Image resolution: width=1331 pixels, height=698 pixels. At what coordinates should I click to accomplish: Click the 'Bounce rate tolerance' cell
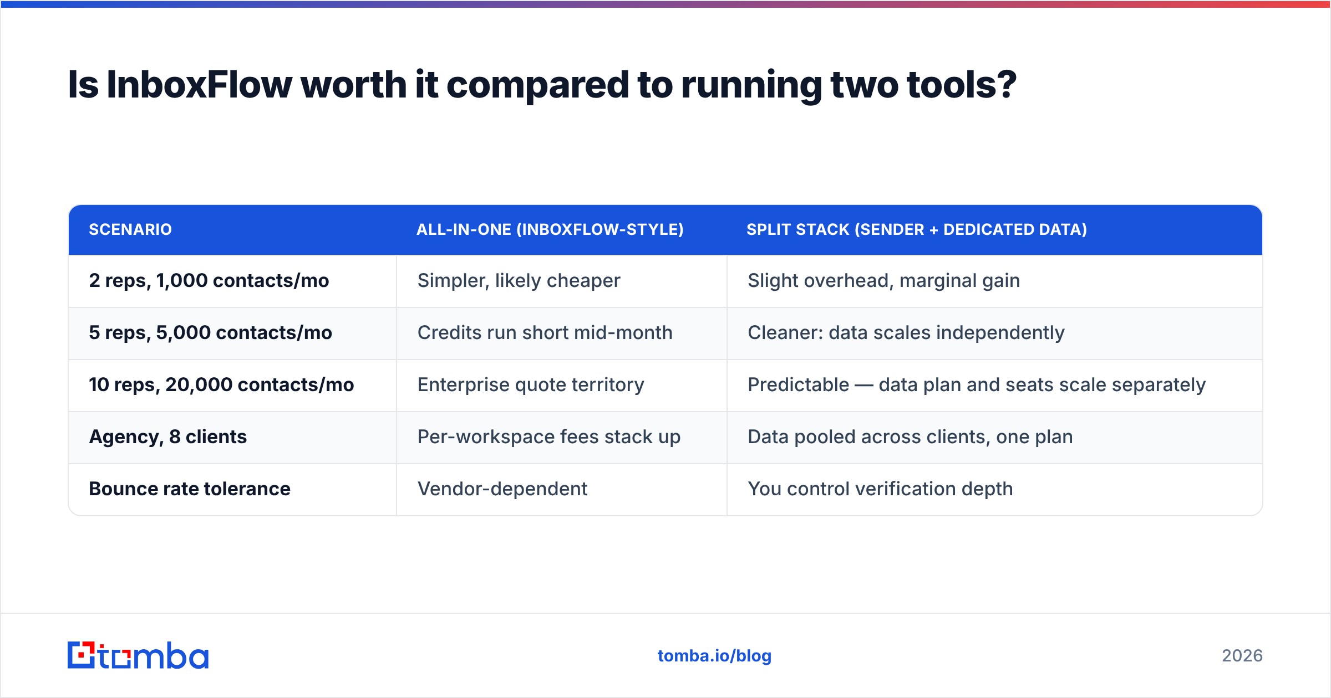click(x=232, y=489)
